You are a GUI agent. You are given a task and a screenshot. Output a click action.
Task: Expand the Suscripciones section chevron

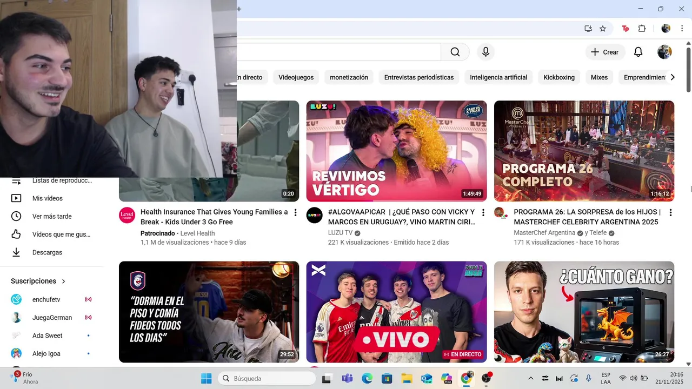[64, 281]
